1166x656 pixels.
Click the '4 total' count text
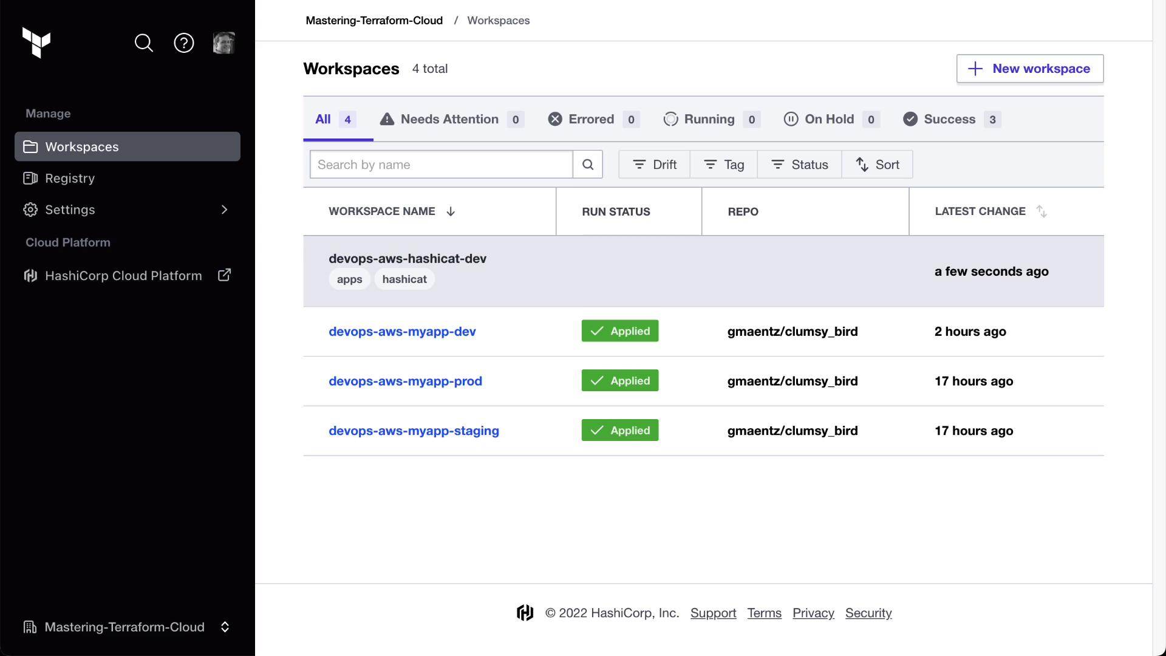click(430, 69)
